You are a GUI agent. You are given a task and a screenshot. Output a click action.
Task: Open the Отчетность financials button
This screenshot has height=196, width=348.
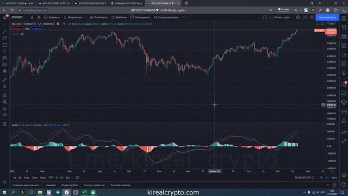98,17
